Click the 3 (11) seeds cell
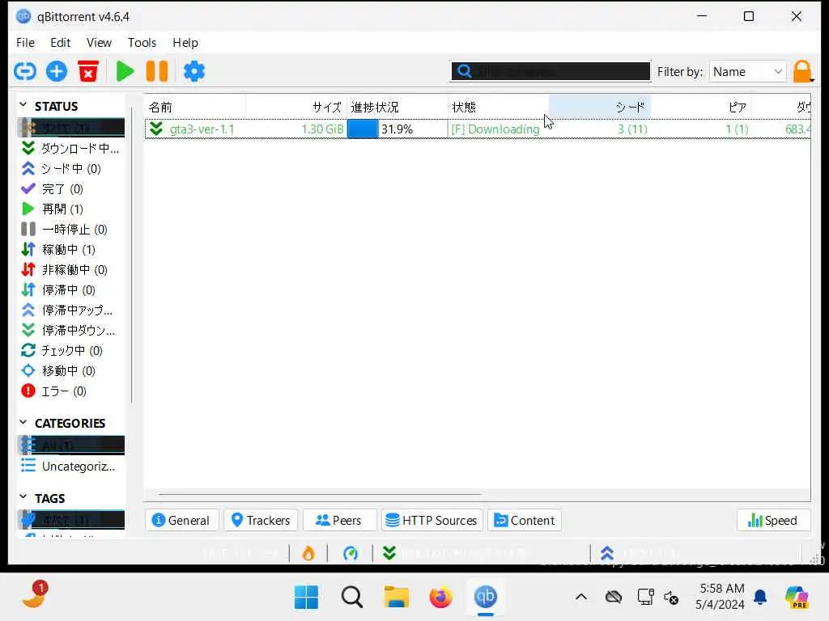Viewport: 829px width, 621px height. coord(632,129)
